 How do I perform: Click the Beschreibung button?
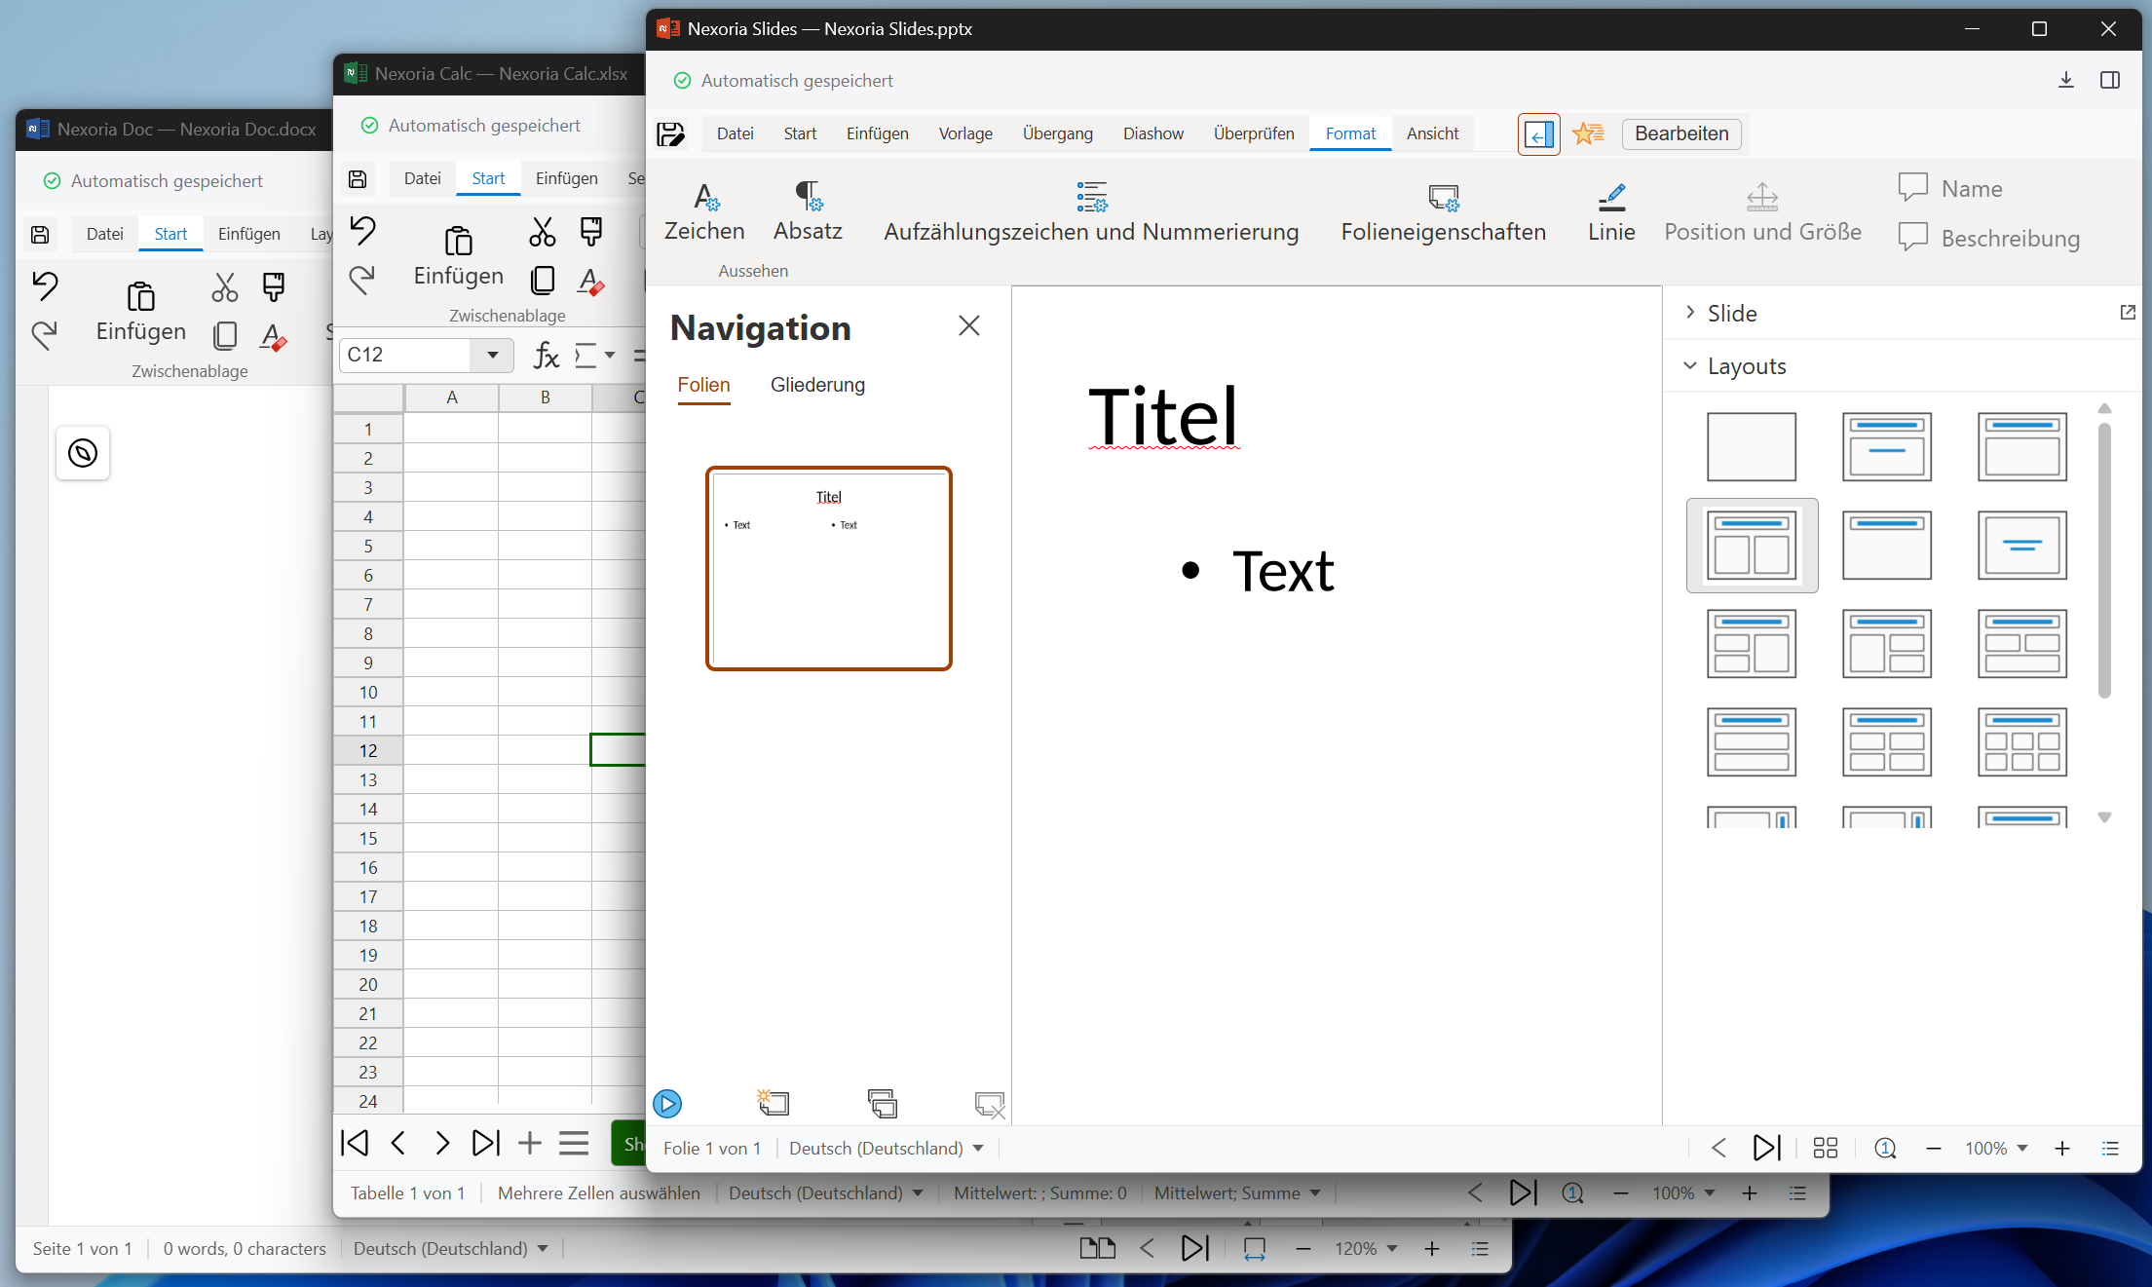point(1988,238)
